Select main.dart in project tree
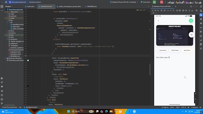The image size is (203, 114). [x=16, y=26]
